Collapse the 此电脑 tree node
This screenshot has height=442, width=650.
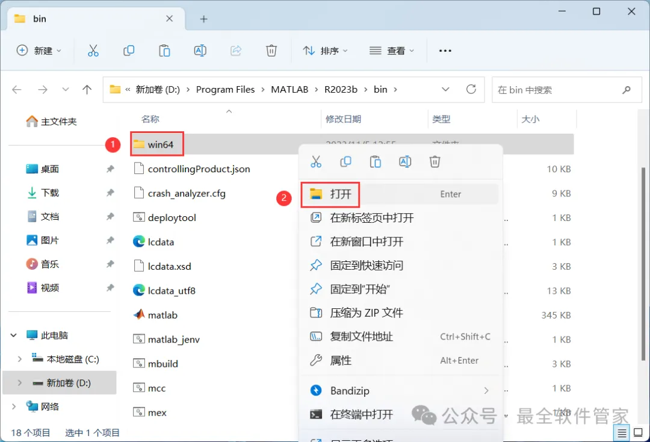[x=14, y=335]
